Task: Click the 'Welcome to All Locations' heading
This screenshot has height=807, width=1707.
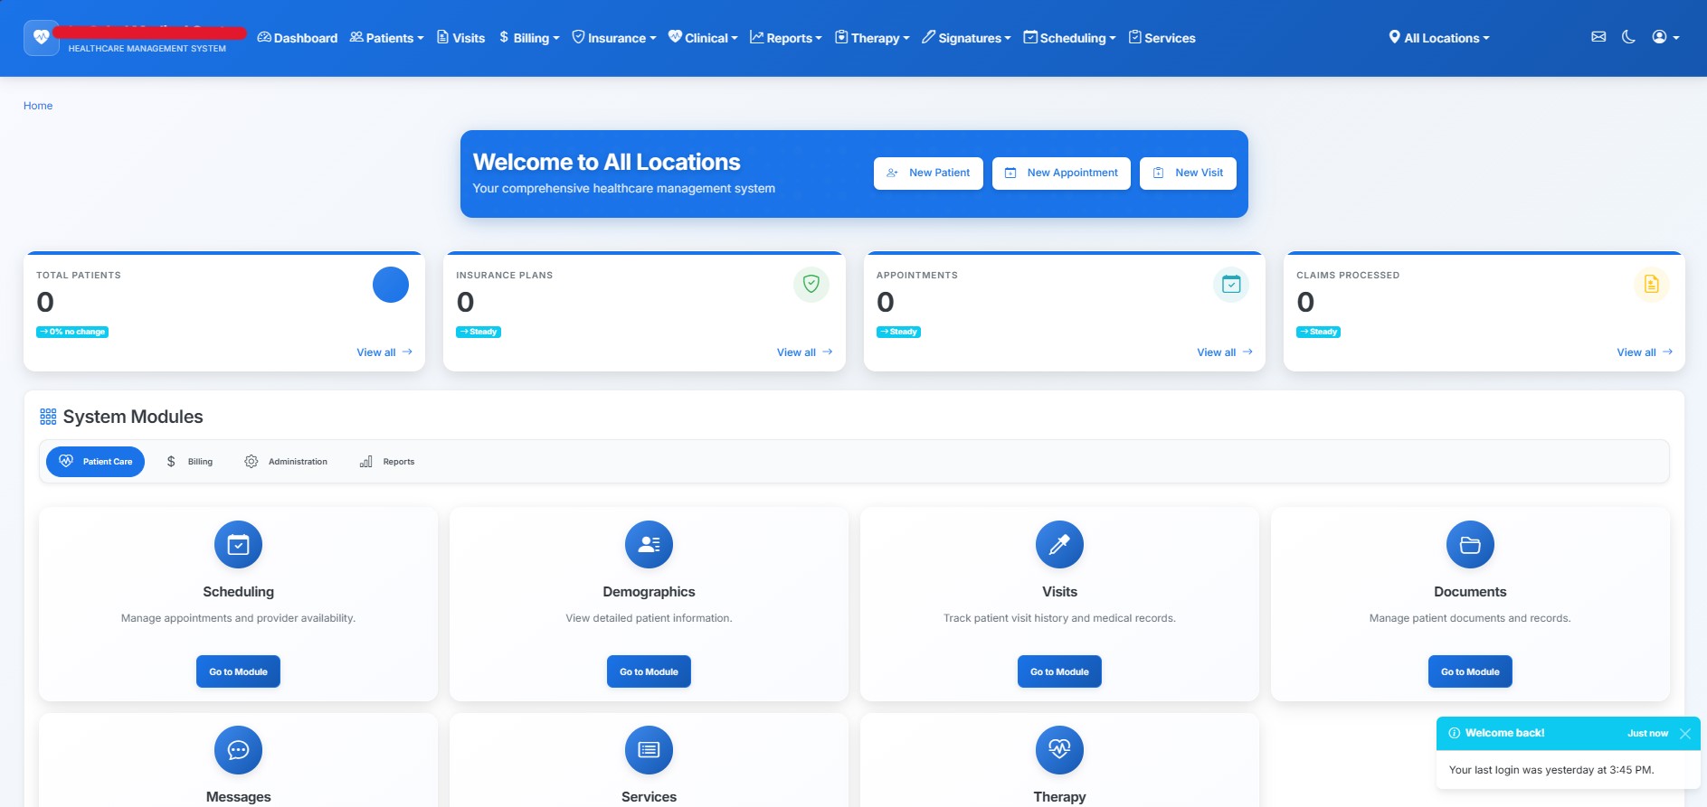Action: pos(606,162)
